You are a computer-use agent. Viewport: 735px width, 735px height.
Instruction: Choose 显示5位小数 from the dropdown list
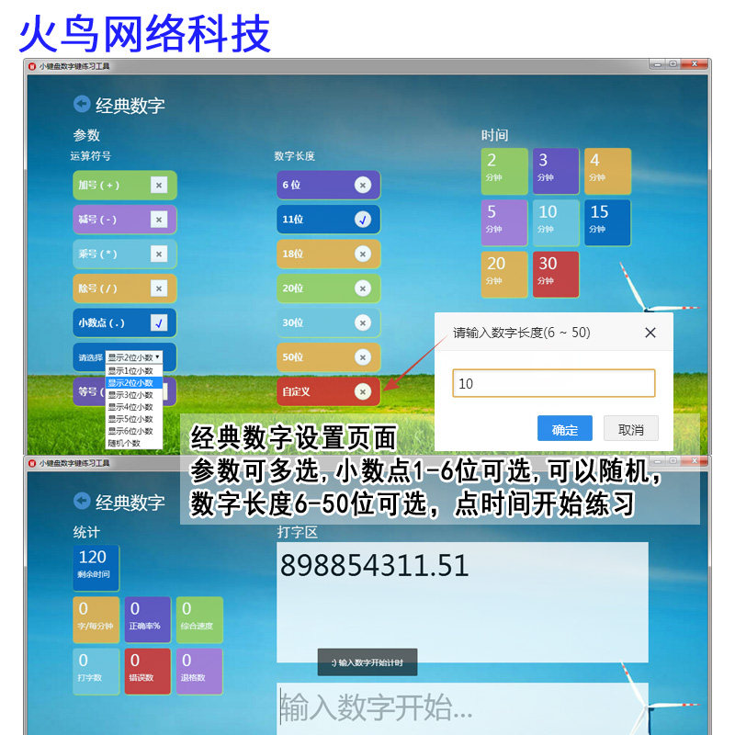click(134, 419)
